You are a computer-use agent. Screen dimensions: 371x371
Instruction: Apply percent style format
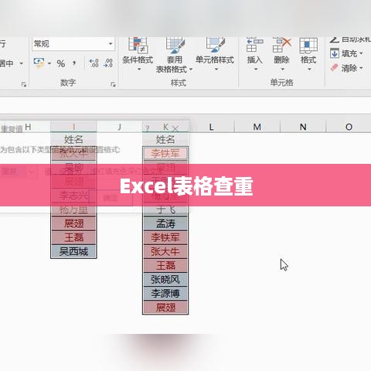tap(61, 63)
